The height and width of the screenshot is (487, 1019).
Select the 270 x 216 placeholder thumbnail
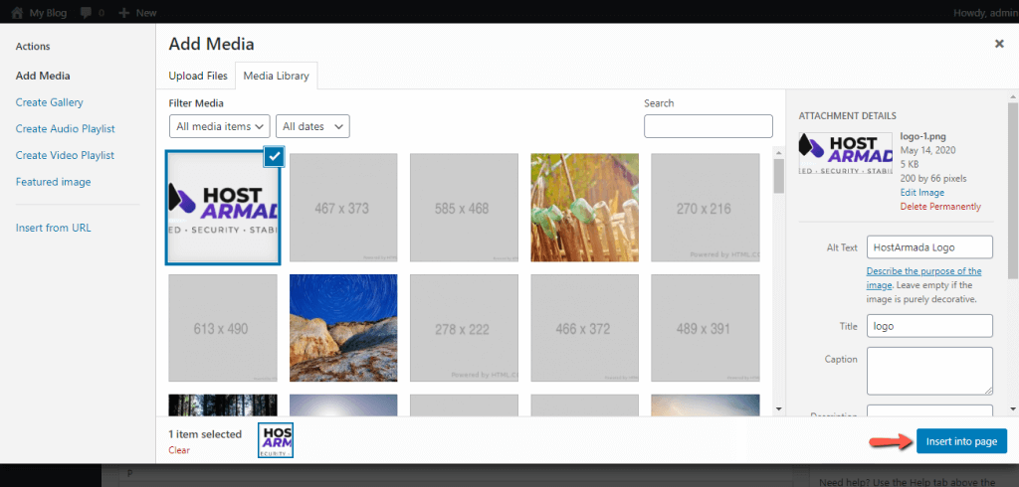706,208
